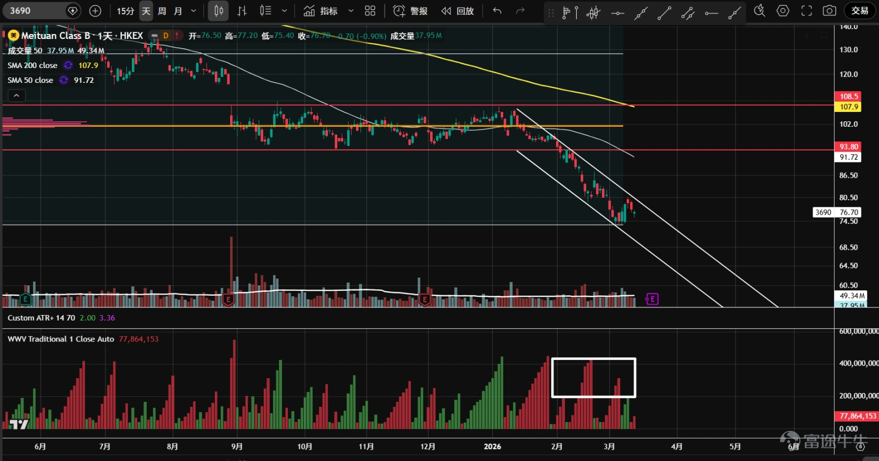Viewport: 879px width, 461px height.
Task: Click the 成交量 50 volume indicator legend
Action: point(25,50)
